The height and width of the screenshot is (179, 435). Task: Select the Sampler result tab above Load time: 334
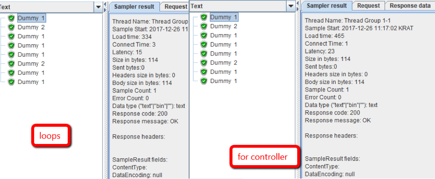tap(134, 6)
